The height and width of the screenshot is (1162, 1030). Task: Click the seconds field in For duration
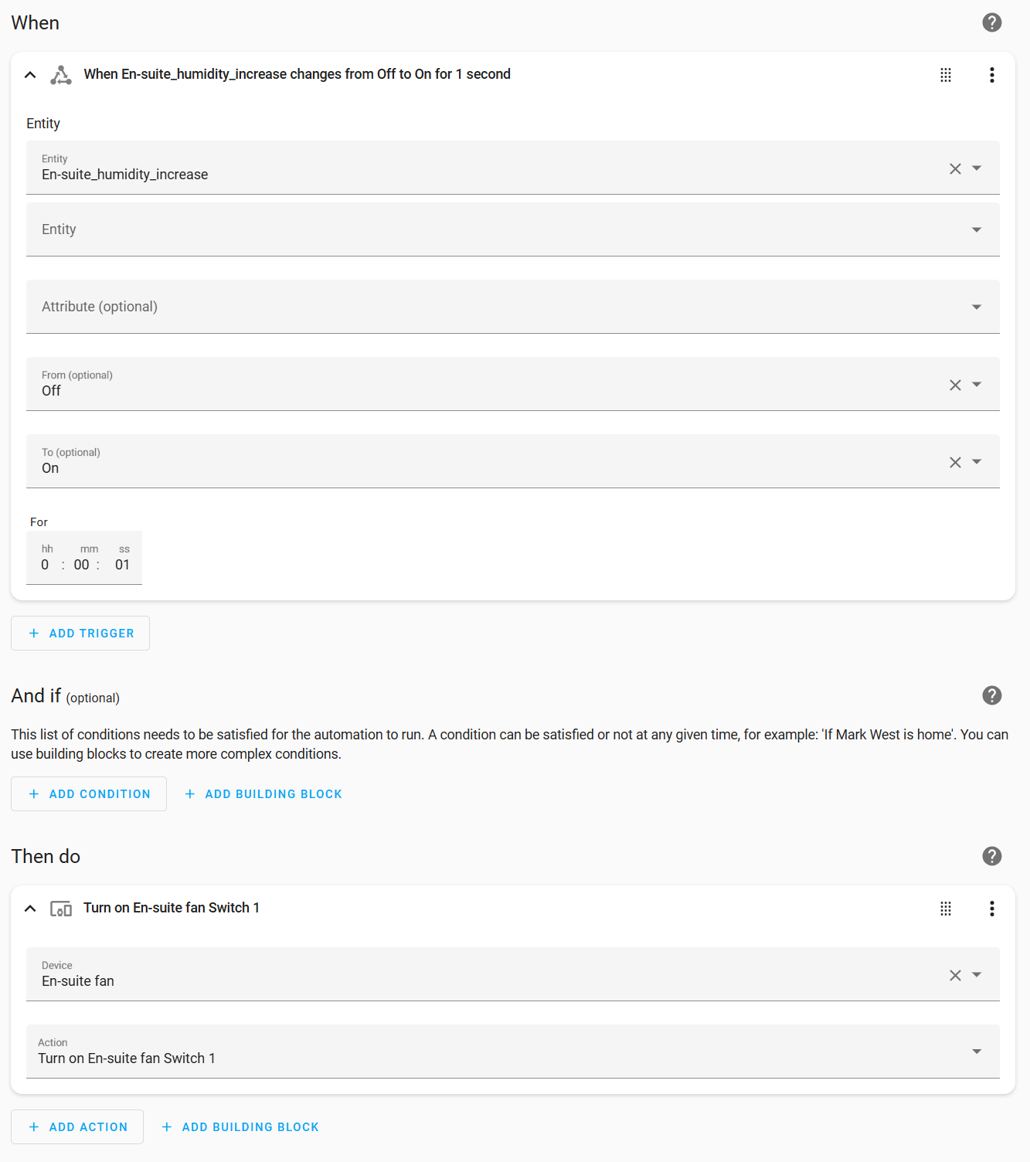coord(122,565)
